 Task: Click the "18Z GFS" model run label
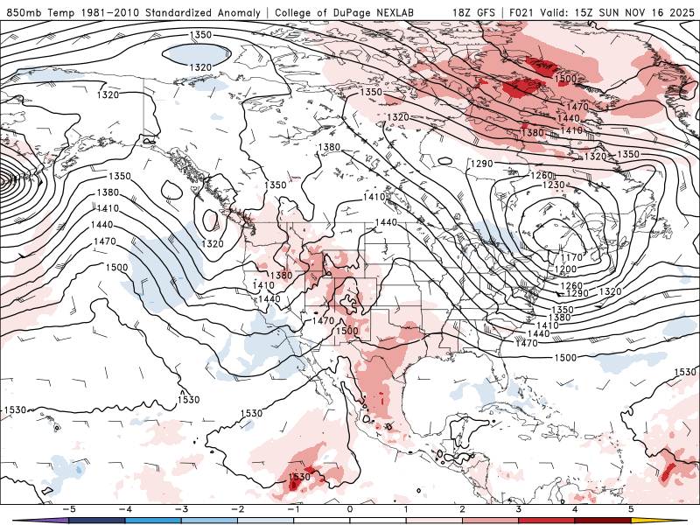(473, 12)
